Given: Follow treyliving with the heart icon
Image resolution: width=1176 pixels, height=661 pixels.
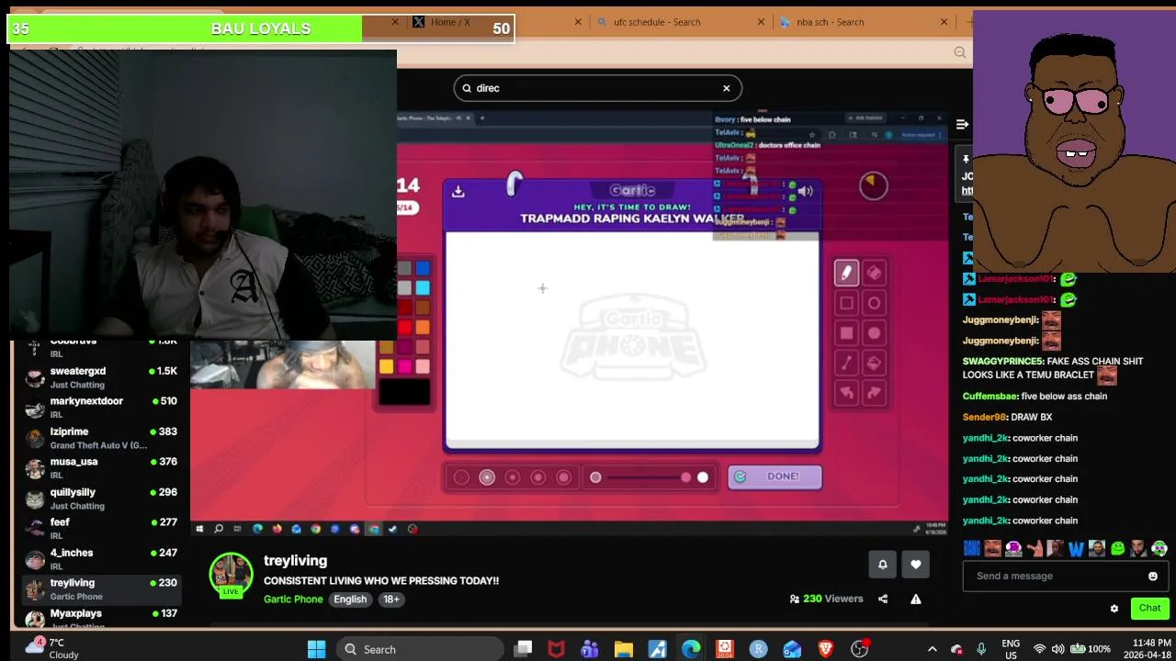Looking at the screenshot, I should [x=916, y=565].
